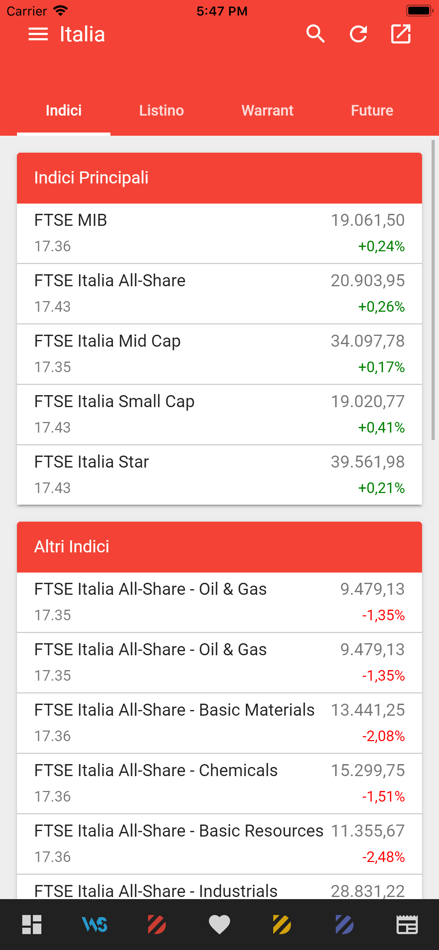Image resolution: width=439 pixels, height=950 pixels.
Task: Tap the purple striped D icon
Action: coord(345,925)
